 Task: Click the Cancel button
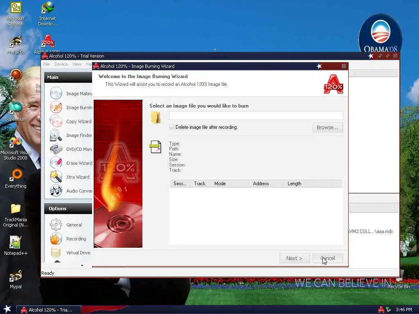click(x=328, y=258)
